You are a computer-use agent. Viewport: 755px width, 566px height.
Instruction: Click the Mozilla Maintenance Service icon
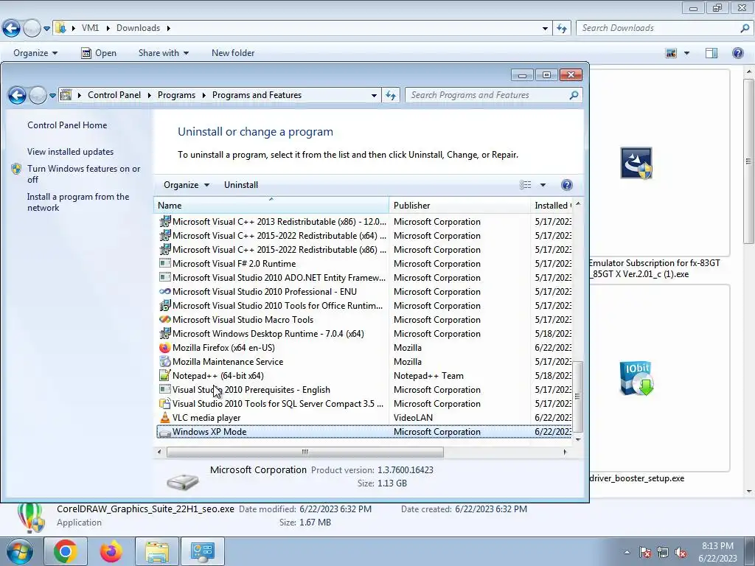[164, 361]
